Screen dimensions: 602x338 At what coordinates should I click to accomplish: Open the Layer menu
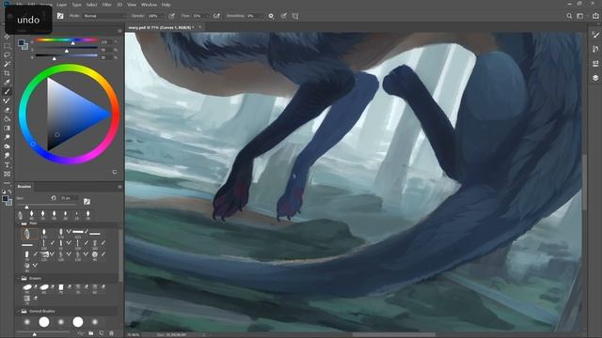pyautogui.click(x=61, y=5)
